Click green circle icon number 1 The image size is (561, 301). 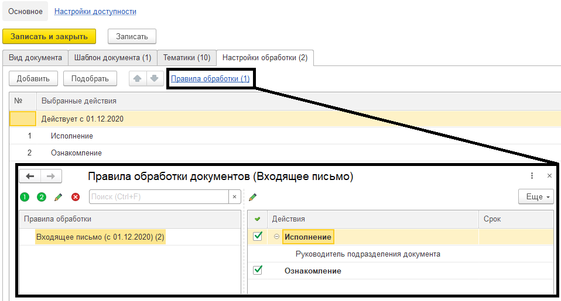(x=25, y=197)
